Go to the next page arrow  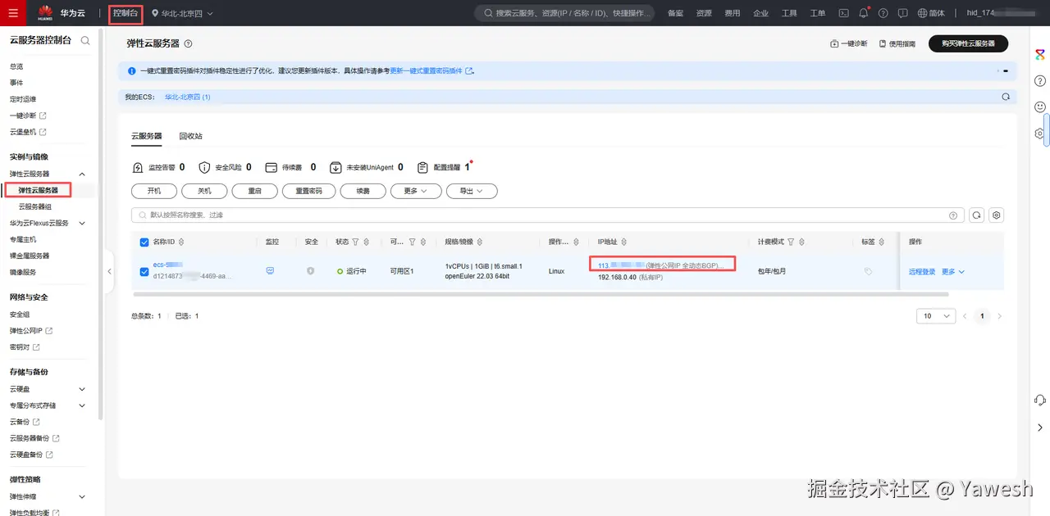coord(999,316)
